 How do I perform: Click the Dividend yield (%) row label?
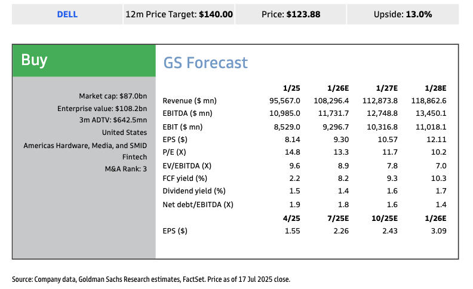coord(194,191)
